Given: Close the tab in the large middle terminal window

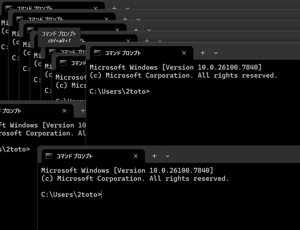Looking at the screenshot, I should pyautogui.click(x=184, y=53).
